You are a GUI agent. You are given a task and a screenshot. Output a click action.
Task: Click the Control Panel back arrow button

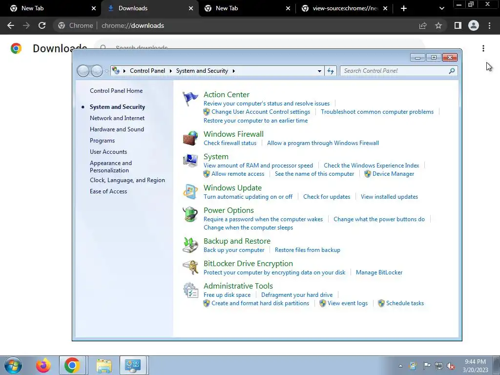83,71
